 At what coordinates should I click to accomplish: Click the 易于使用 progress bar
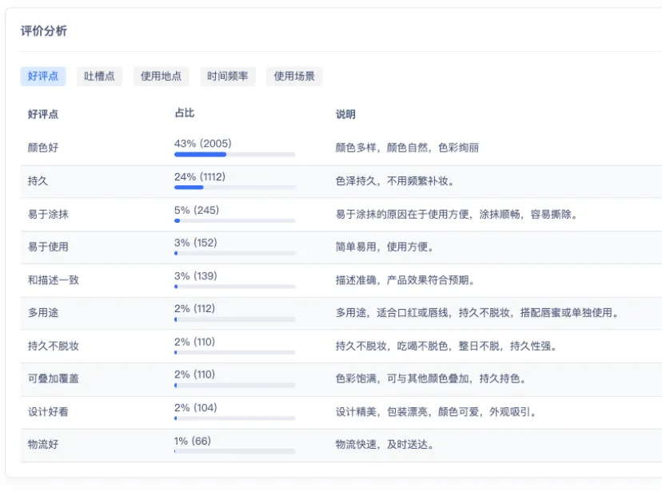pyautogui.click(x=235, y=253)
